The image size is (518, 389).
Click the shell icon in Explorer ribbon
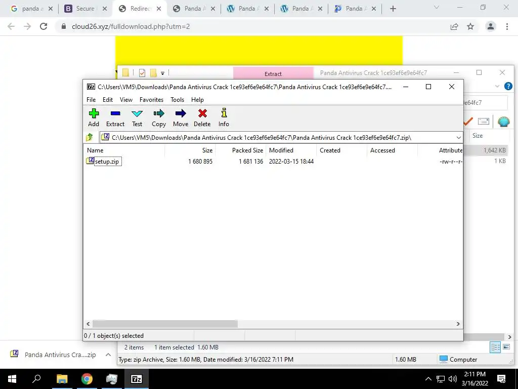(x=503, y=122)
